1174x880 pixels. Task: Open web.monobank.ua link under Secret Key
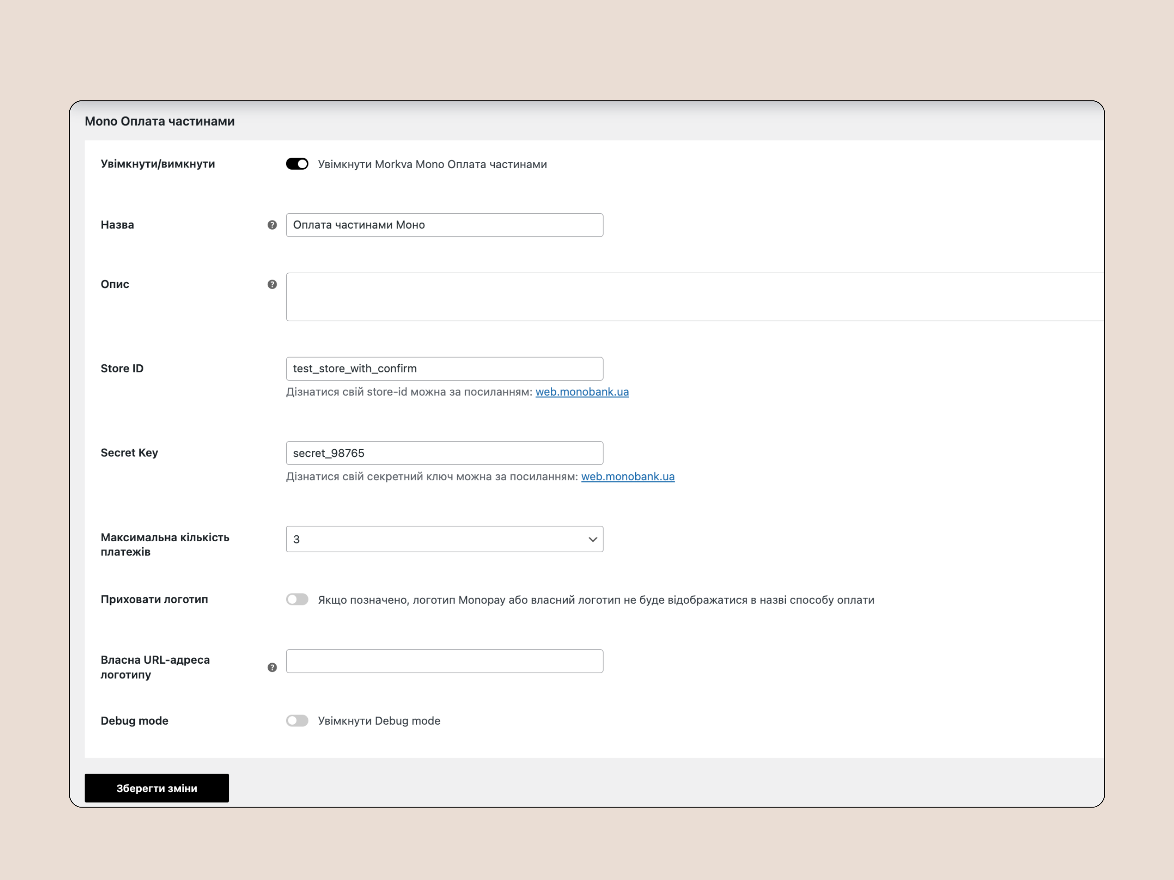[627, 476]
